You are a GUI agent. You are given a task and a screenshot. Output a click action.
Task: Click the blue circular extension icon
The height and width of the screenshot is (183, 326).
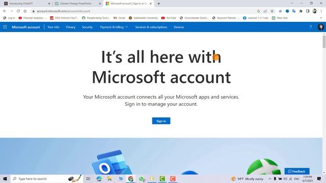(x=287, y=11)
